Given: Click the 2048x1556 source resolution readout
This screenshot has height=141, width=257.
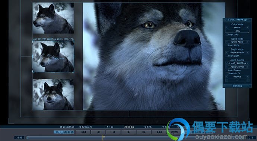Looking at the screenshot, I should (67, 127).
